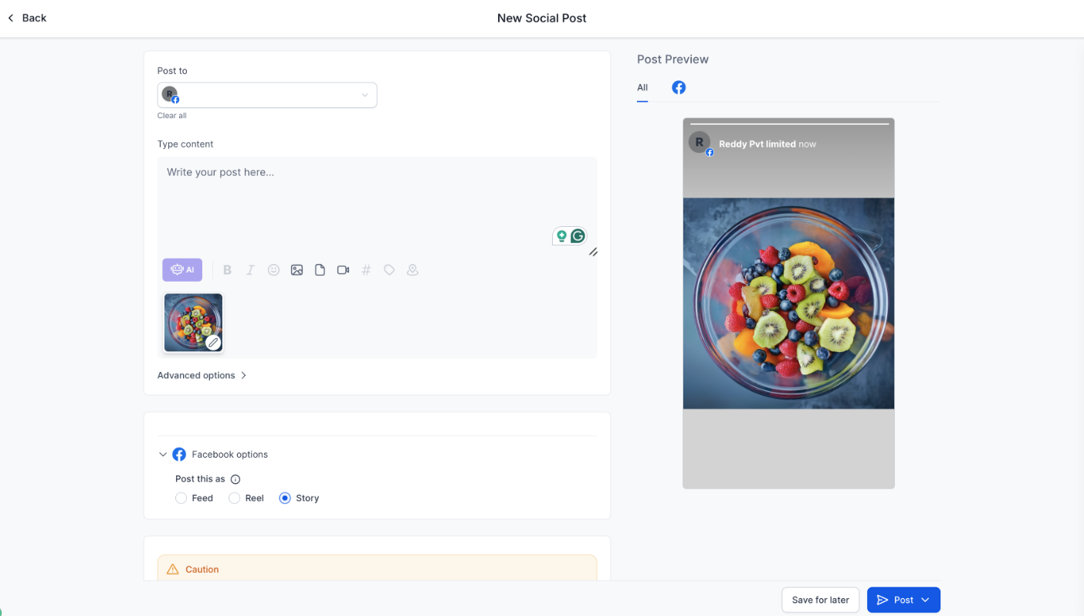Open the Post to account dropdown

[x=267, y=95]
